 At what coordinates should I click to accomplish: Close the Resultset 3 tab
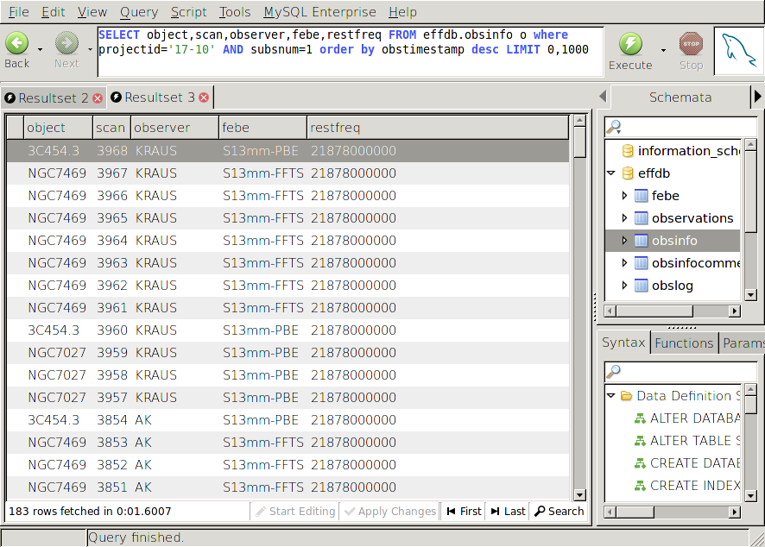point(204,97)
